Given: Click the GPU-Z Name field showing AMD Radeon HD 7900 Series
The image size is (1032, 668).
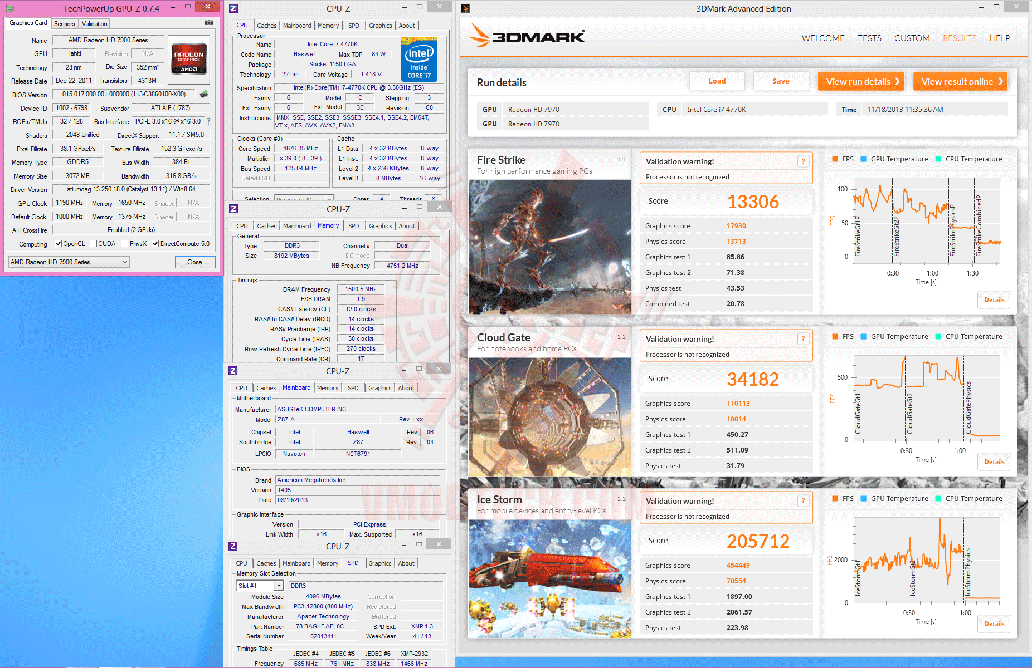Looking at the screenshot, I should tap(108, 40).
